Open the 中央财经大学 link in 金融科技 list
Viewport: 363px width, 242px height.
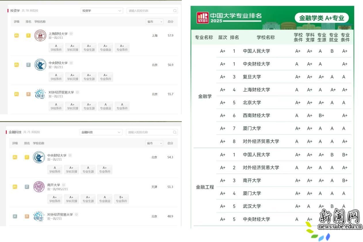pyautogui.click(x=57, y=155)
